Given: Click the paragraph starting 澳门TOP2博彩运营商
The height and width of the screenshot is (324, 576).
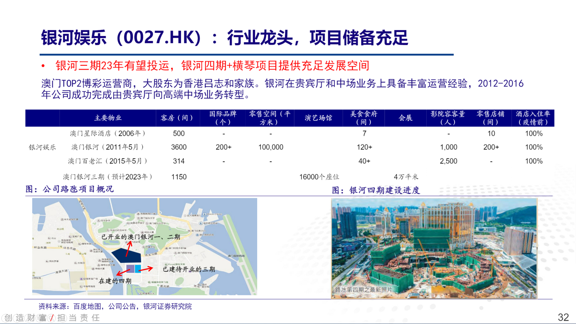Looking at the screenshot, I should (x=282, y=89).
